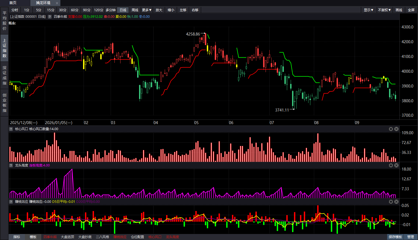Click help icon beside 赚钱效应 label
The height and width of the screenshot is (240, 418).
[x=11, y=202]
